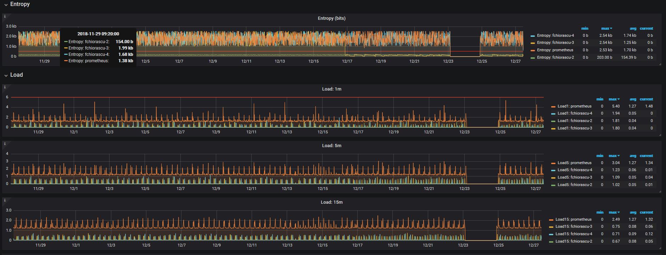Toggle series Load15: prometheus in legend

[x=573, y=219]
